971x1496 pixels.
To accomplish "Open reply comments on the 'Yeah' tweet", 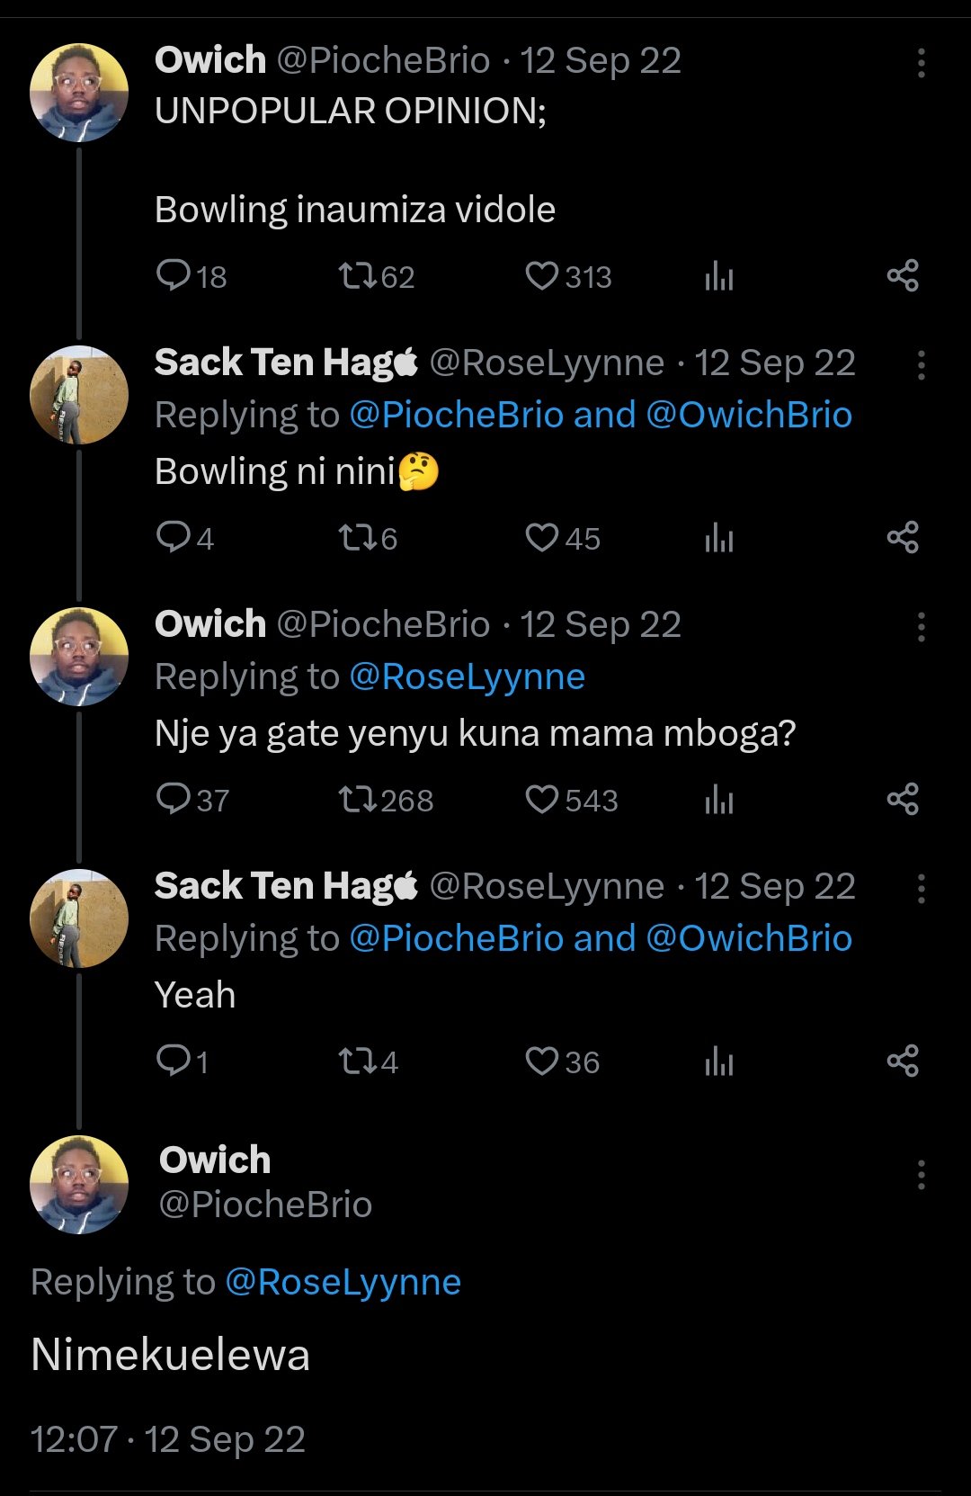I will [x=172, y=1061].
